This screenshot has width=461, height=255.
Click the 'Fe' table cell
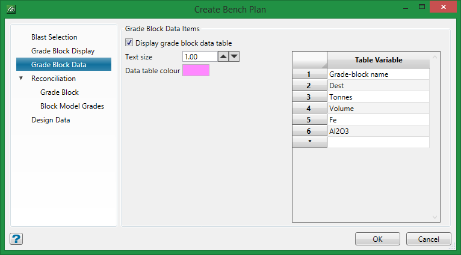379,120
